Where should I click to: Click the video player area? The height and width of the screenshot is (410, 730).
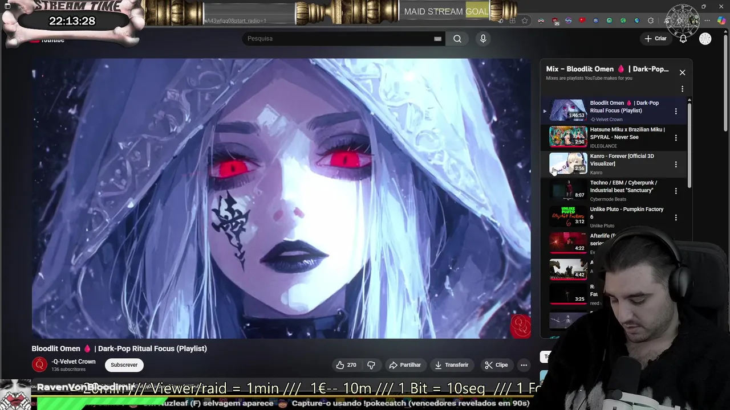click(281, 198)
